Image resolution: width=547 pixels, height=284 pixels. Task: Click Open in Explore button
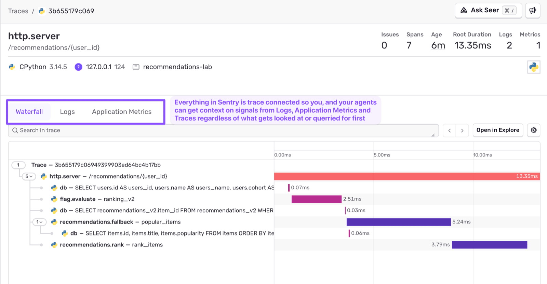498,130
